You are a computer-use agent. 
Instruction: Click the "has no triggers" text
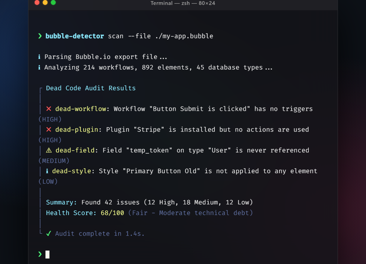[x=283, y=109]
